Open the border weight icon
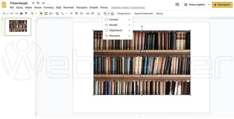The image size is (234, 119). click(x=76, y=13)
